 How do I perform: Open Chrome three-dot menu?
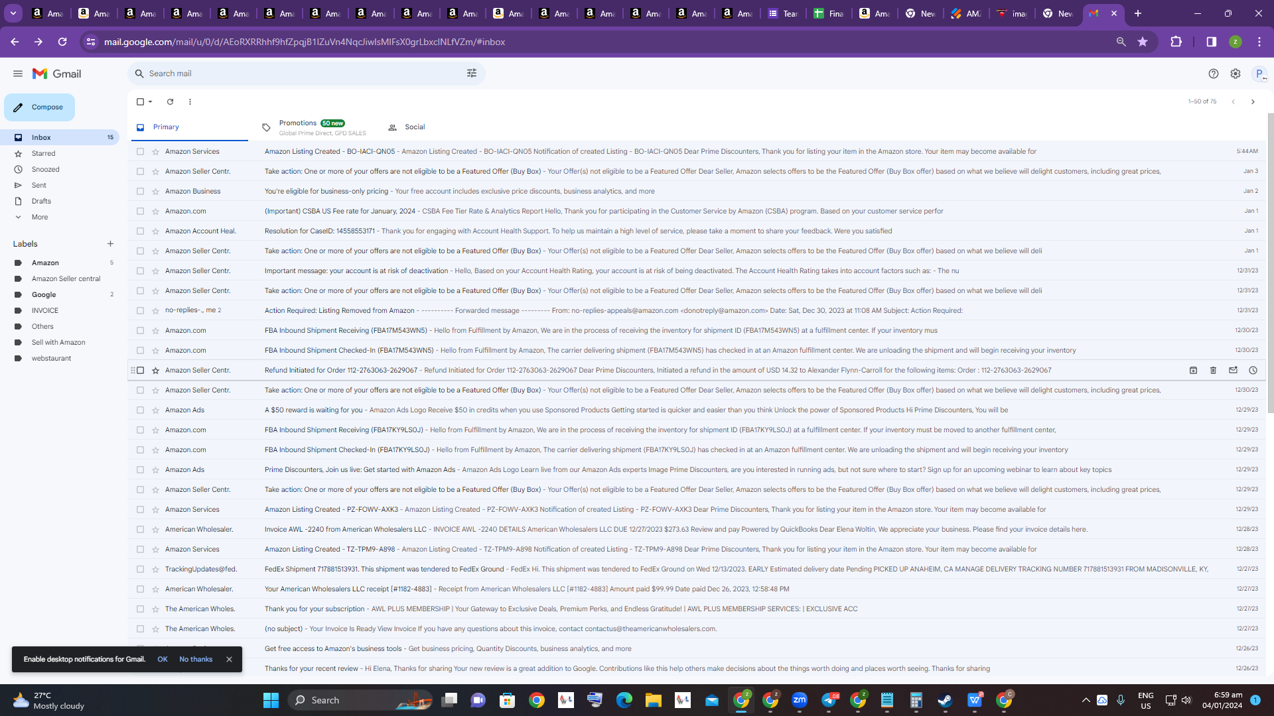point(1259,42)
